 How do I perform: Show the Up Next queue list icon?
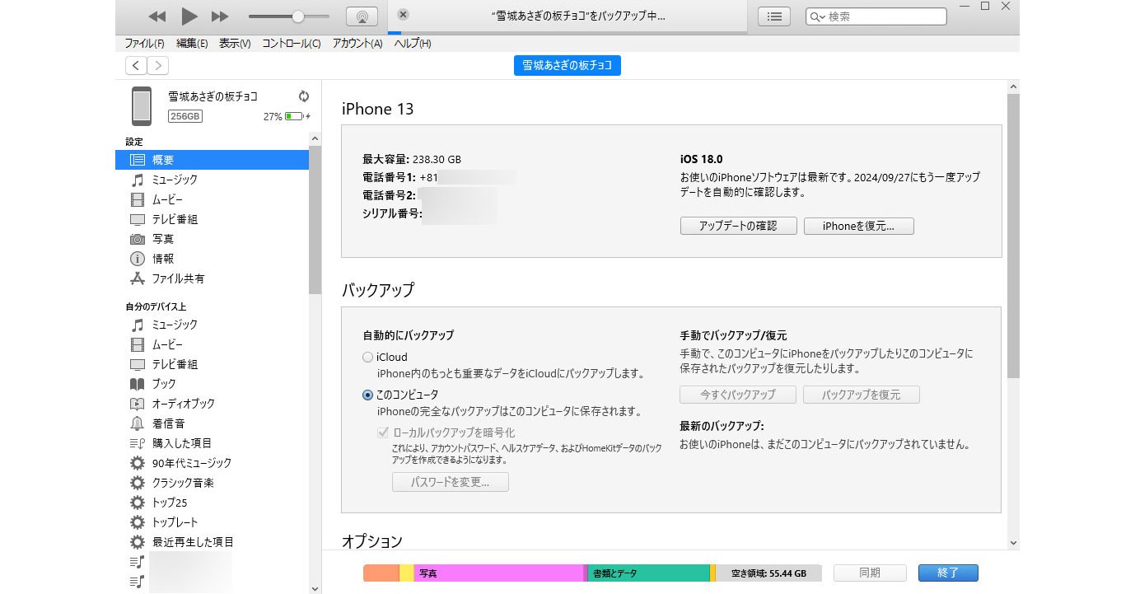(x=773, y=16)
